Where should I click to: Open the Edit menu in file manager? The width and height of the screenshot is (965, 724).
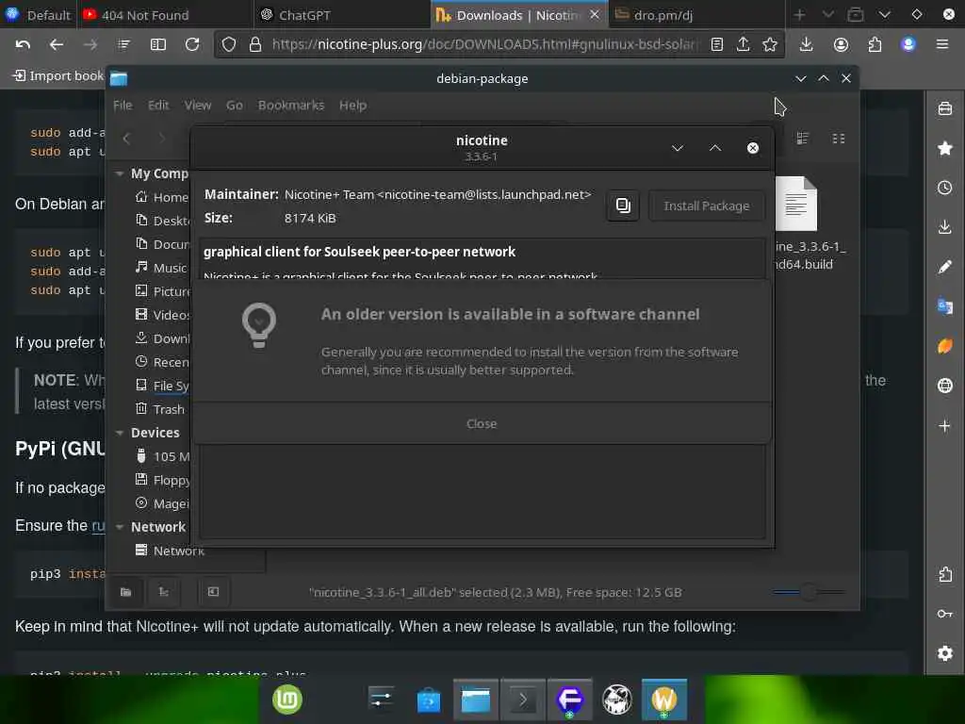(158, 106)
